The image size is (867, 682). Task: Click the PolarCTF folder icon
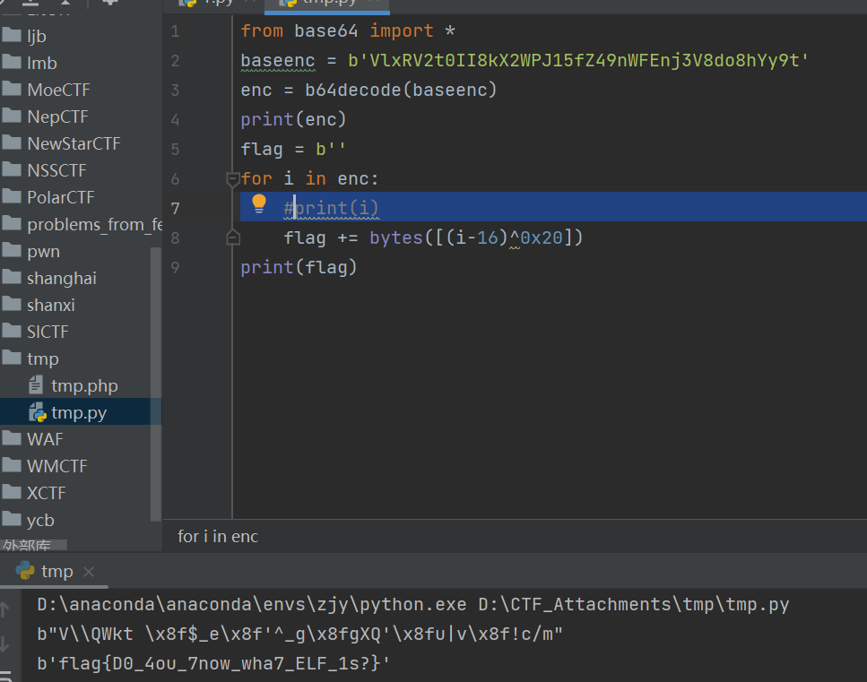[x=12, y=197]
